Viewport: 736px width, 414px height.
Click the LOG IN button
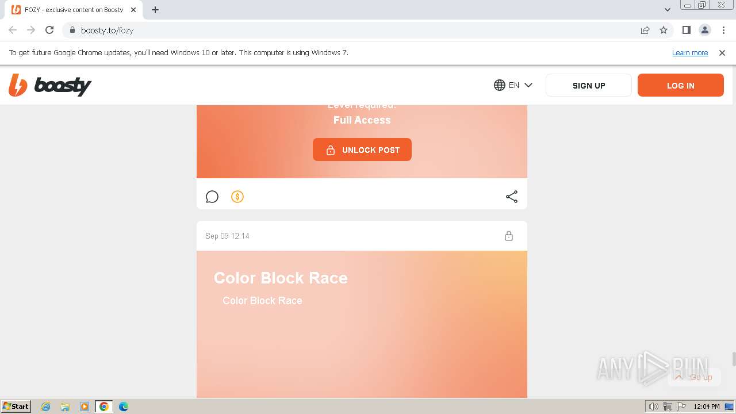(x=681, y=85)
